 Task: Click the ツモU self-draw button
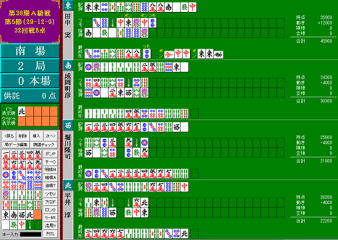[51, 194]
